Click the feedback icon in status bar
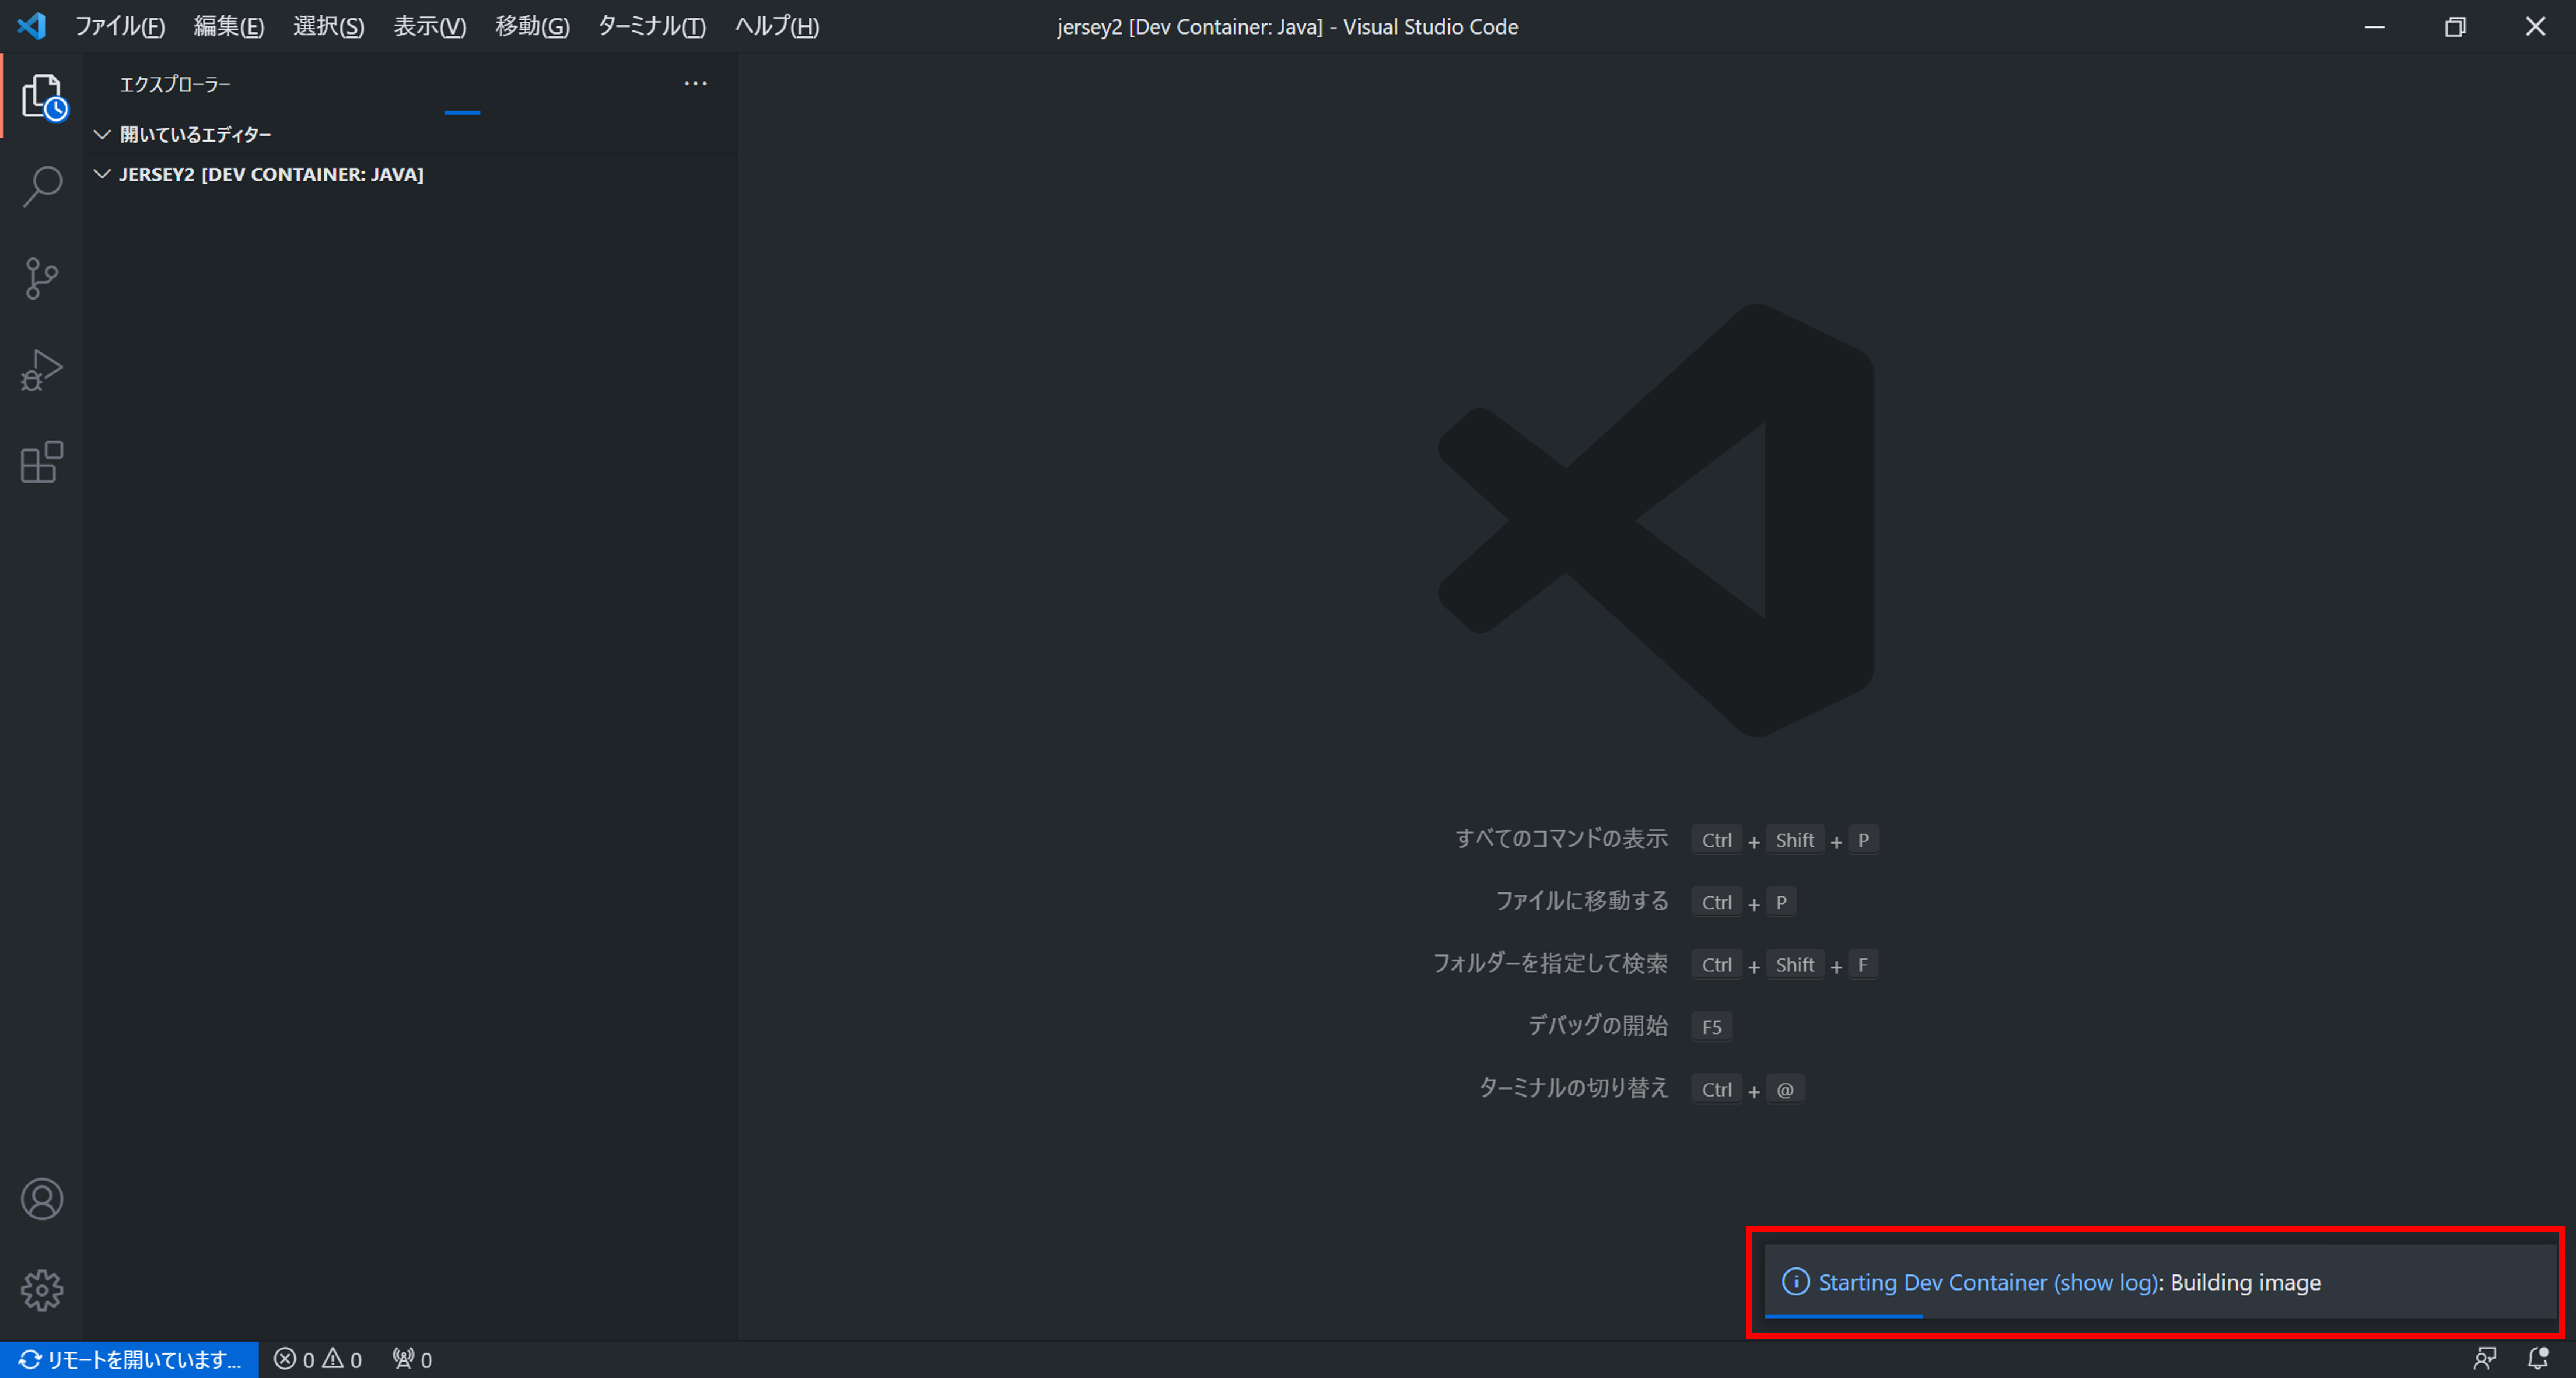The height and width of the screenshot is (1378, 2576). click(x=2485, y=1359)
